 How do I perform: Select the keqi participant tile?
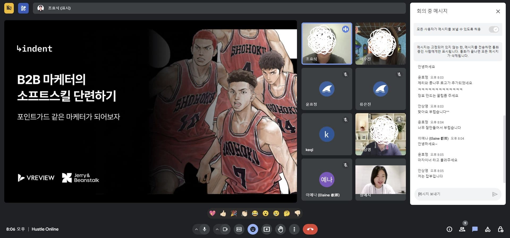pos(327,134)
